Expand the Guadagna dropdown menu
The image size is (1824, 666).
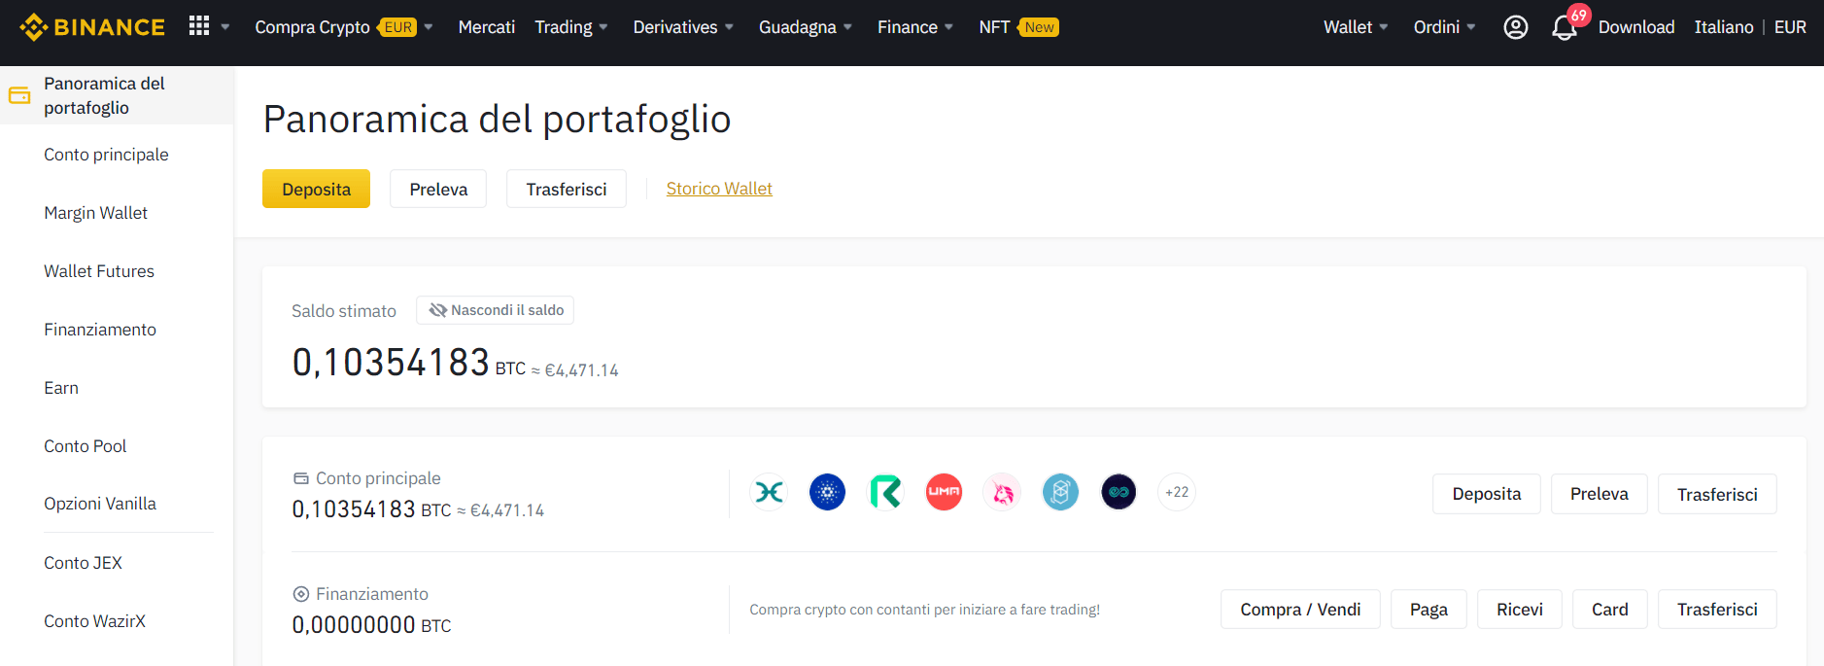click(806, 27)
